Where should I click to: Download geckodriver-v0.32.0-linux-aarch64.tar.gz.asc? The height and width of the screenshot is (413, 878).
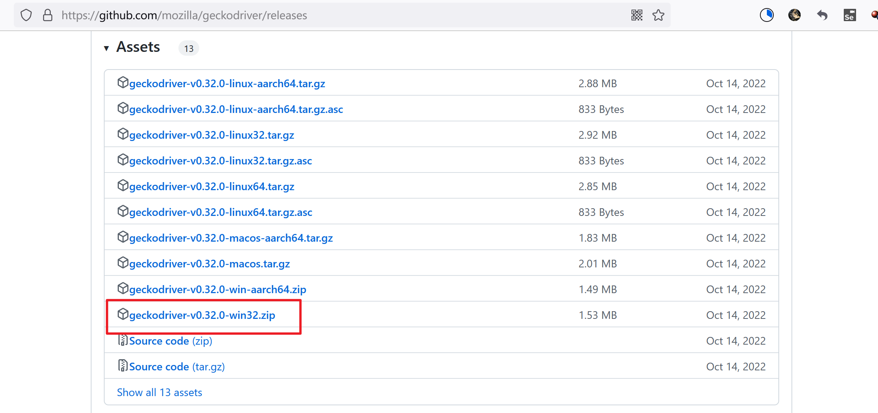[x=236, y=109]
